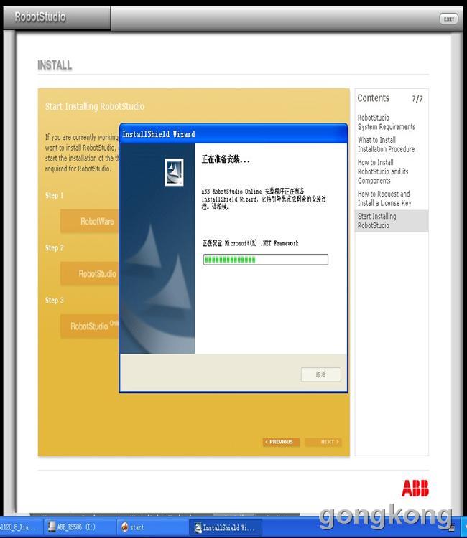
Task: Click the .NET Framework configuration progress bar
Action: coord(265,260)
